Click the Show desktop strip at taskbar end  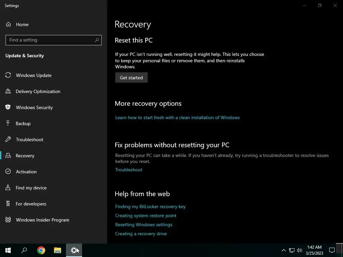(x=342, y=250)
